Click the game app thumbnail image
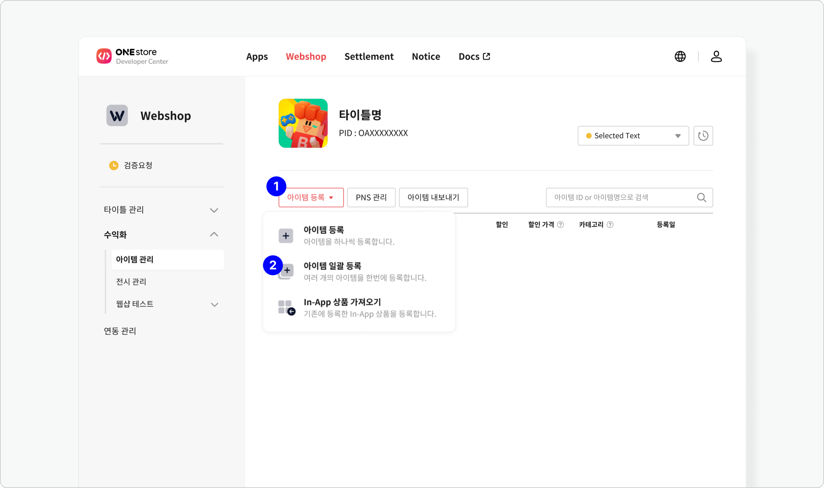824x488 pixels. tap(303, 123)
